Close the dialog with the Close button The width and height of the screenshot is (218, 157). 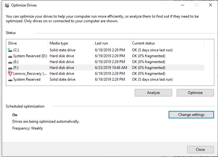200,150
